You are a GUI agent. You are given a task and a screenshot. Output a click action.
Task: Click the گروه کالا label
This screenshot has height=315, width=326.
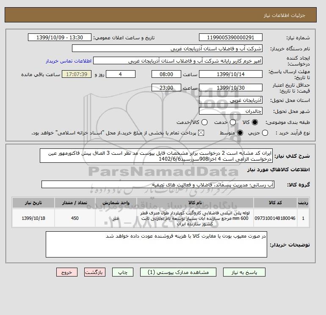point(298,185)
